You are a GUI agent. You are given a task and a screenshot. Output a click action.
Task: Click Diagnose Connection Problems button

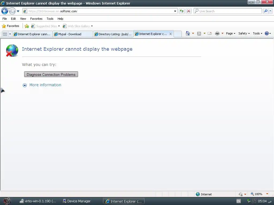pos(51,74)
